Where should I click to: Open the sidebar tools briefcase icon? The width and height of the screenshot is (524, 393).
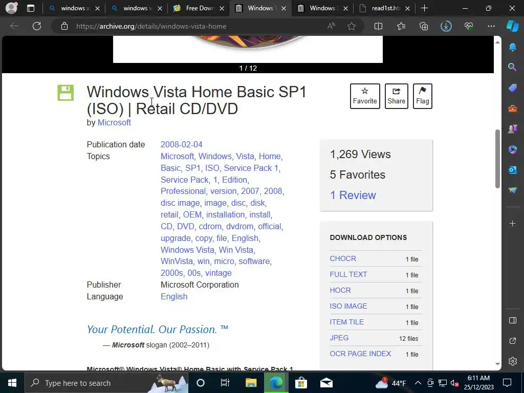[513, 108]
